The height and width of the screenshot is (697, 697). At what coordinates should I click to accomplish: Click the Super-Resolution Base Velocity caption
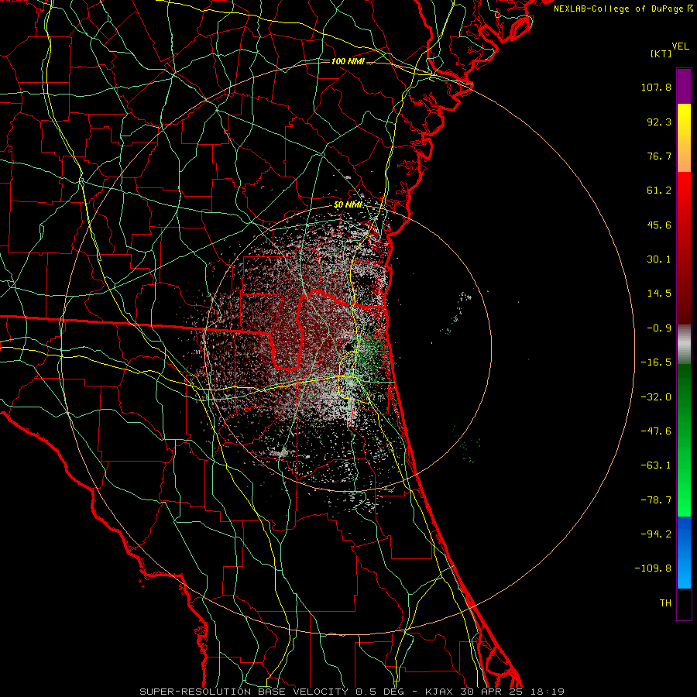352,692
